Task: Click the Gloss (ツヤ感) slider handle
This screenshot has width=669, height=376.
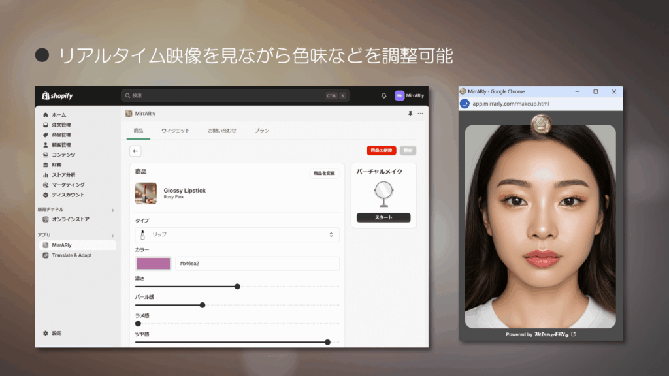Action: pos(327,342)
